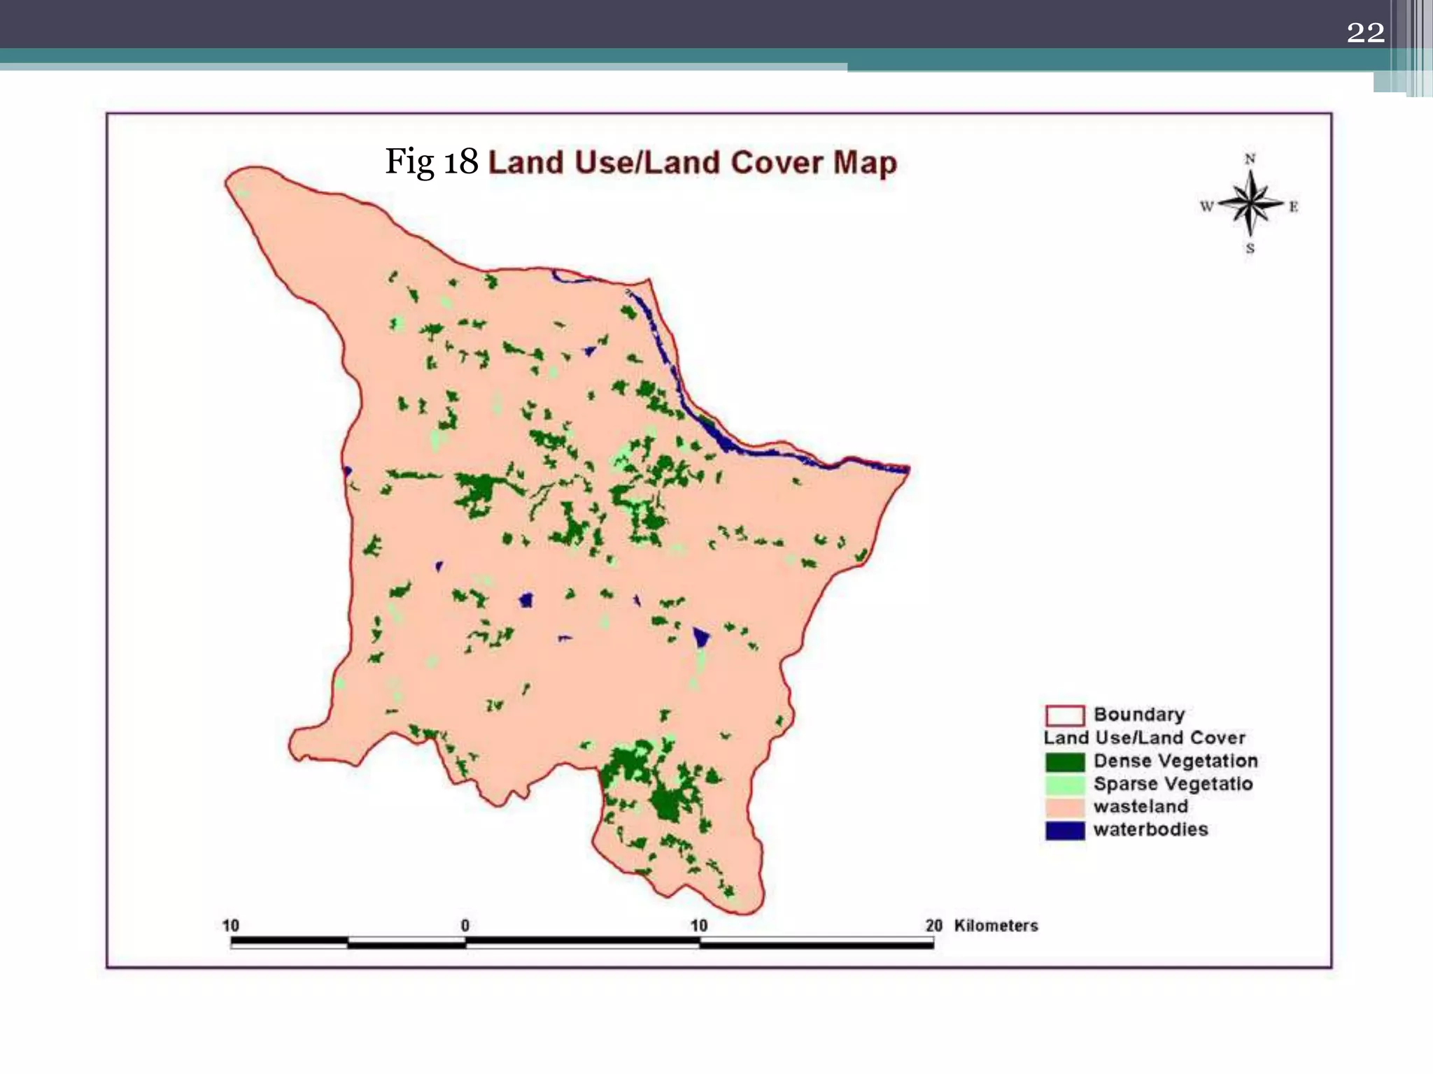Screen dimensions: 1433x1074
Task: Click the Land Use/Land Cover Map title
Action: (692, 162)
